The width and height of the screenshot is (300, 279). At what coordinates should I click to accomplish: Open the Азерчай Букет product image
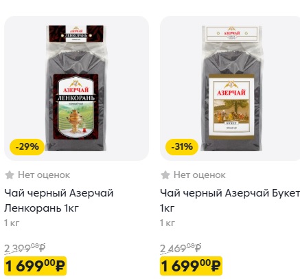(230, 88)
